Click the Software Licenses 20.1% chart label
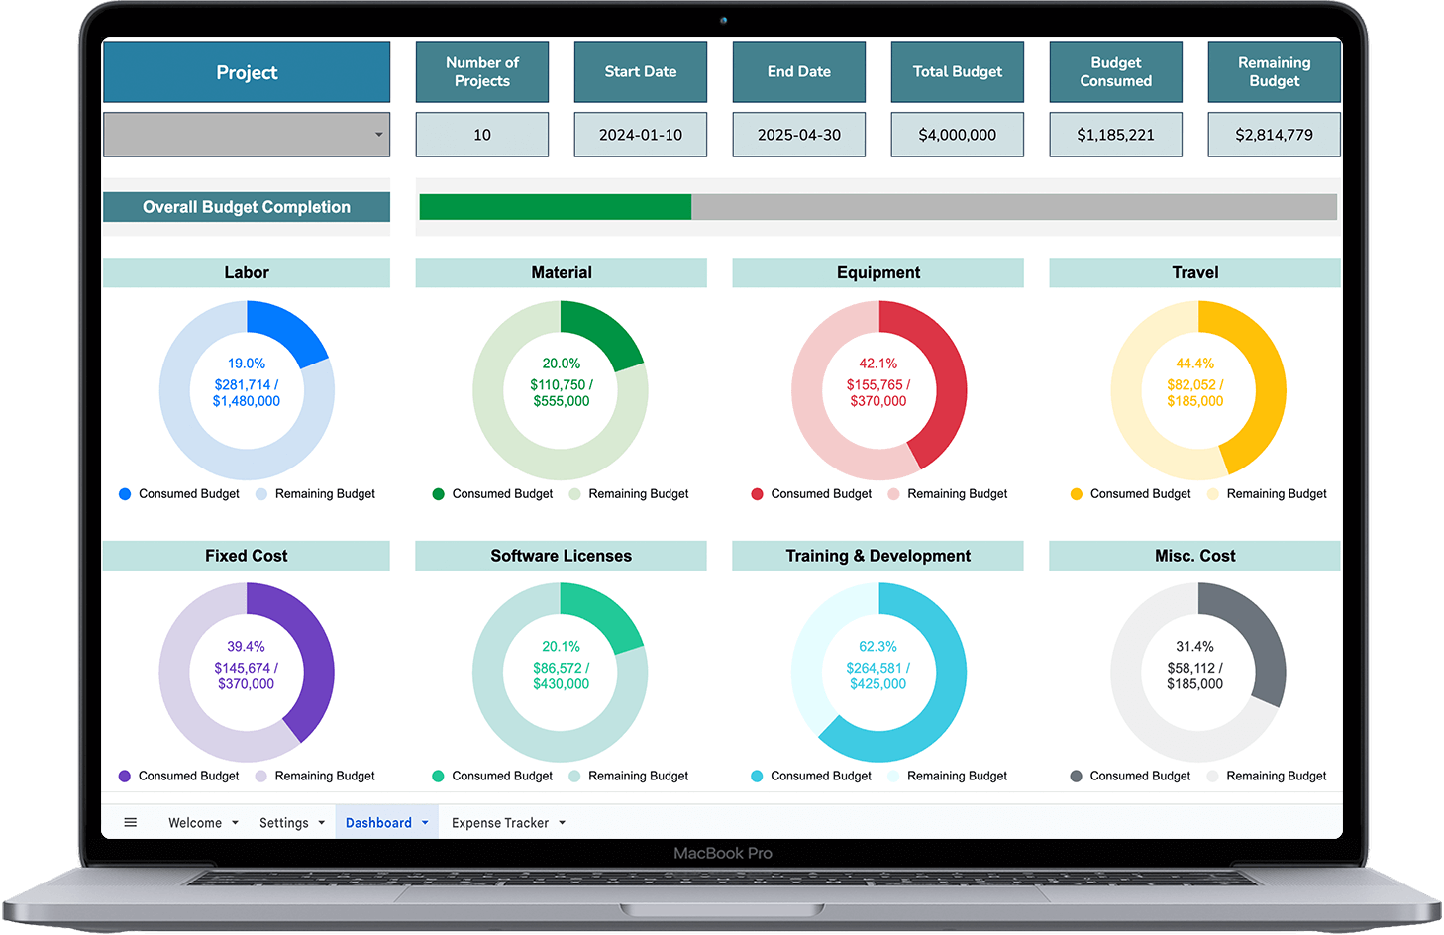 pos(562,647)
